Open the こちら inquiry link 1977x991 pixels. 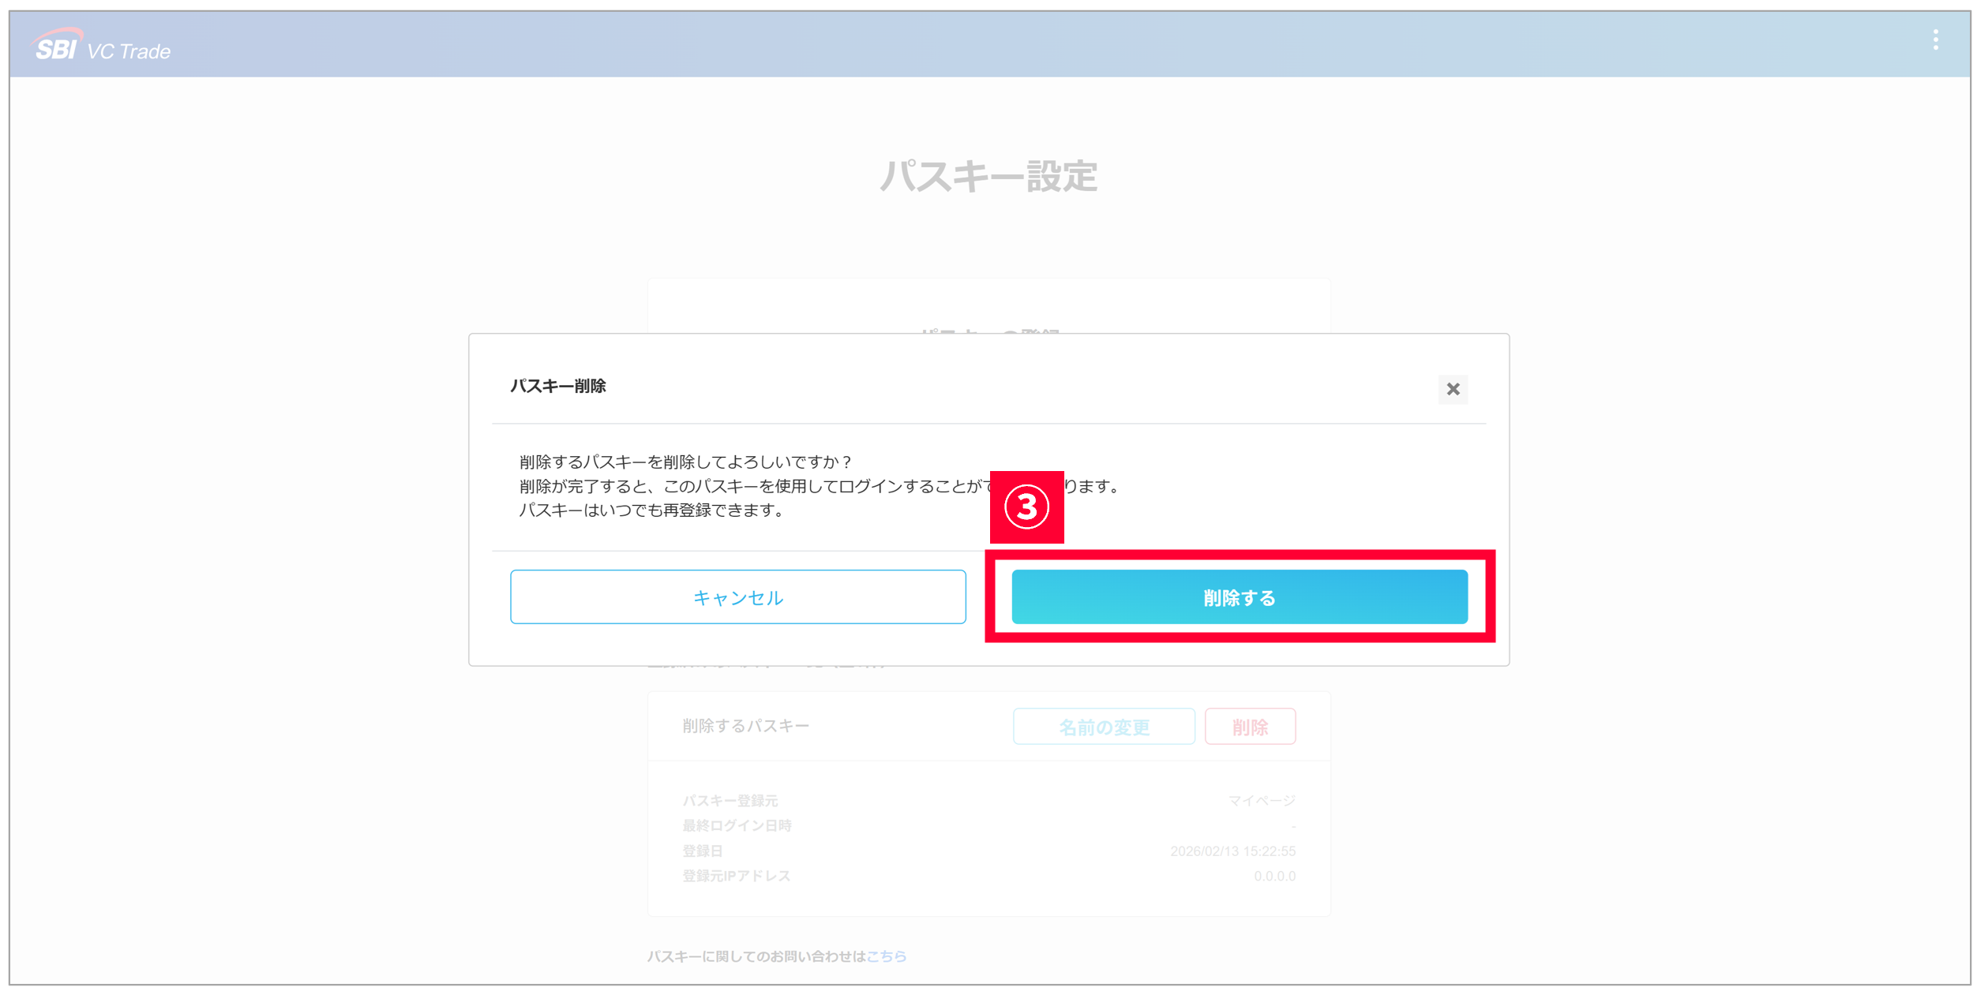[x=886, y=956]
